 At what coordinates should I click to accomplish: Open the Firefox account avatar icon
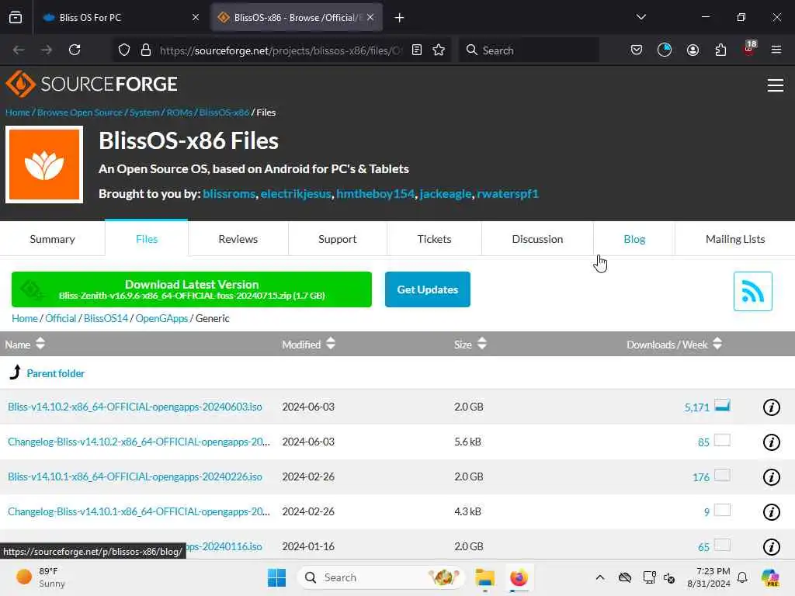(693, 50)
